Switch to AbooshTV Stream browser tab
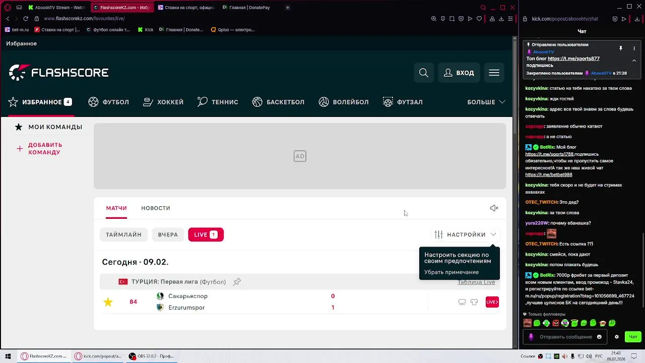Viewport: 645px width, 363px height. point(56,8)
